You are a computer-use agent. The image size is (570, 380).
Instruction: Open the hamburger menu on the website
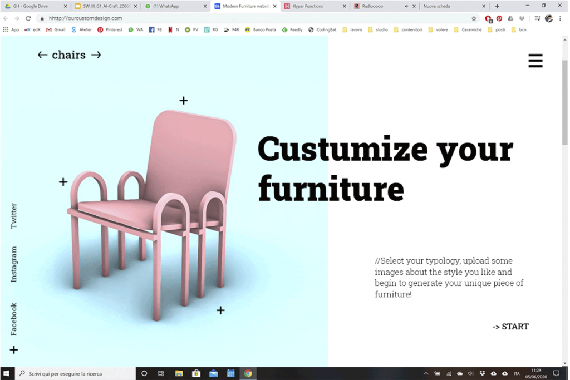click(535, 61)
